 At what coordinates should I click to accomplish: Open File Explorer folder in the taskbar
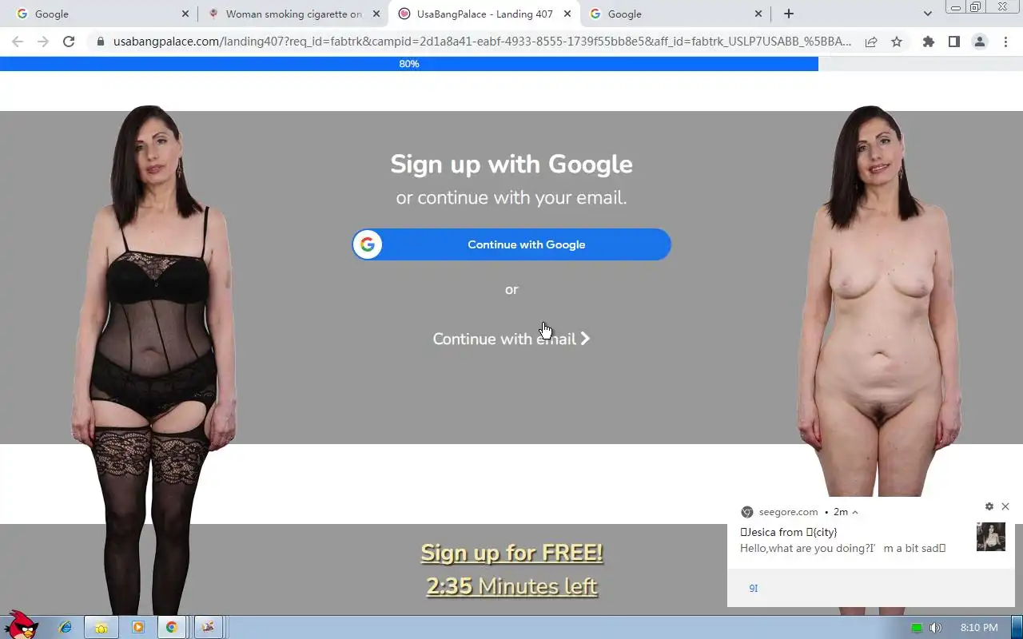click(102, 628)
